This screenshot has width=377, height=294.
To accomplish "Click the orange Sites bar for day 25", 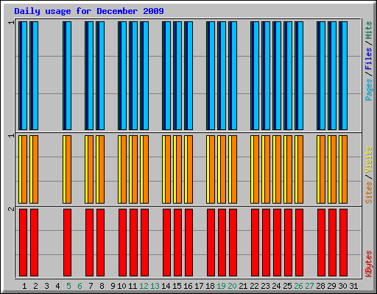I will (289, 169).
